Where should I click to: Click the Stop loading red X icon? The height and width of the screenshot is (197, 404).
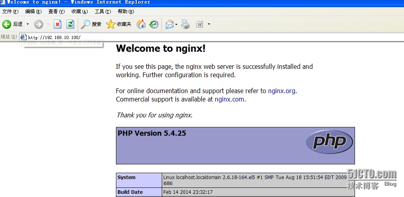click(57, 24)
